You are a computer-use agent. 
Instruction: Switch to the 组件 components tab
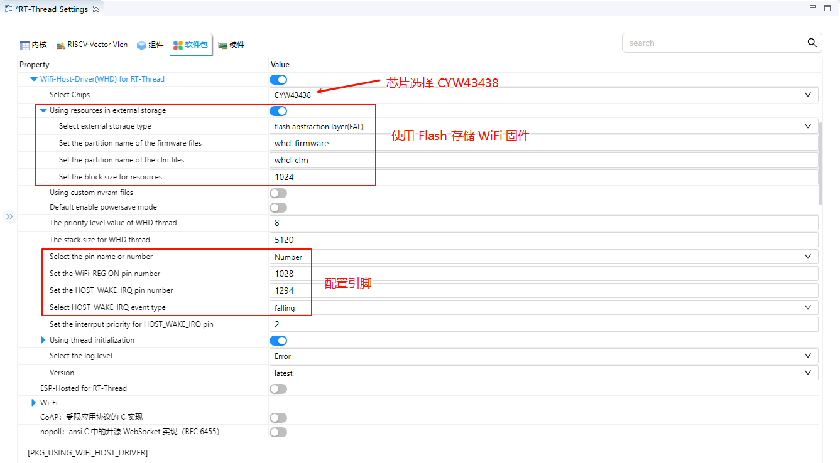tap(150, 45)
